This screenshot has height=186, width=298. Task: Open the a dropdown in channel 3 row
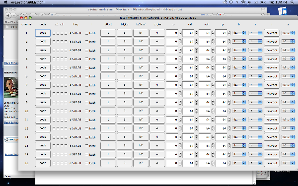[288, 50]
